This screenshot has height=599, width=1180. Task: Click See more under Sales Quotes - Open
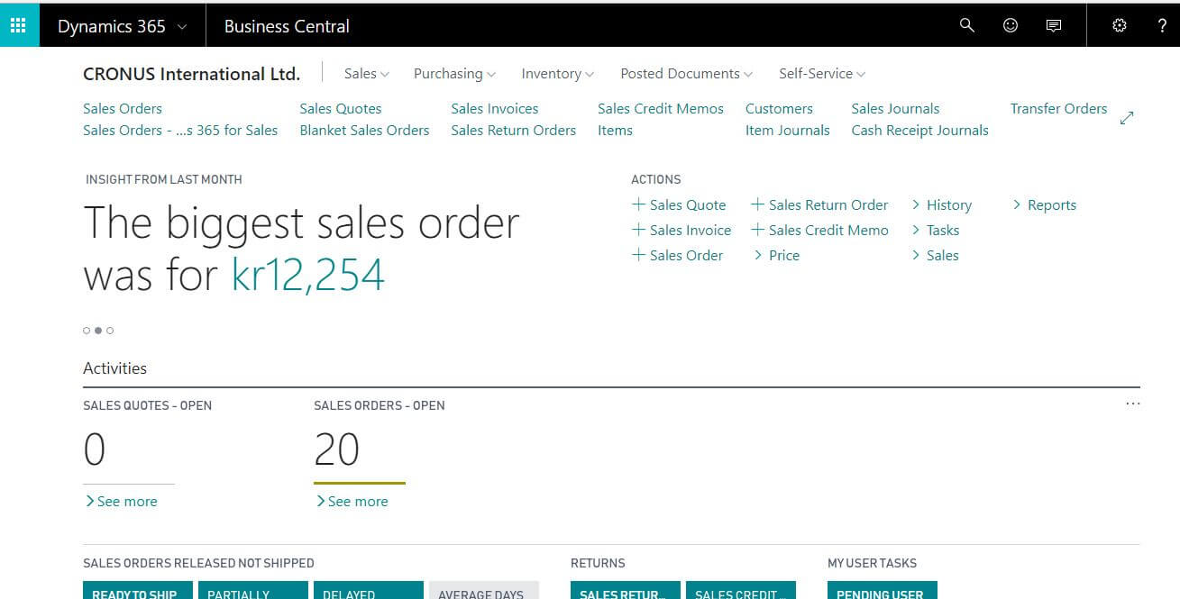pos(121,502)
